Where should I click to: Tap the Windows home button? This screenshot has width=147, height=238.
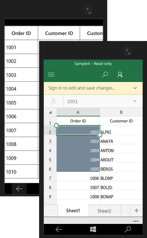pyautogui.click(x=93, y=229)
